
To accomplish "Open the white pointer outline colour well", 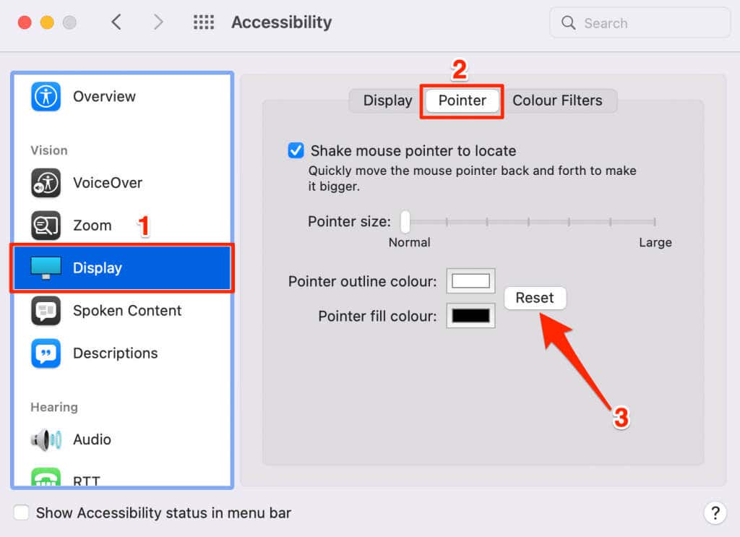I will (x=470, y=281).
